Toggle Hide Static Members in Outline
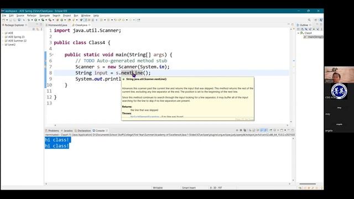 pyautogui.click(x=310, y=29)
